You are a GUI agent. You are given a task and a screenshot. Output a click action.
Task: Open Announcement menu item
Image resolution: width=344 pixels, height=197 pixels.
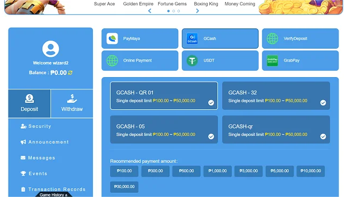45,142
